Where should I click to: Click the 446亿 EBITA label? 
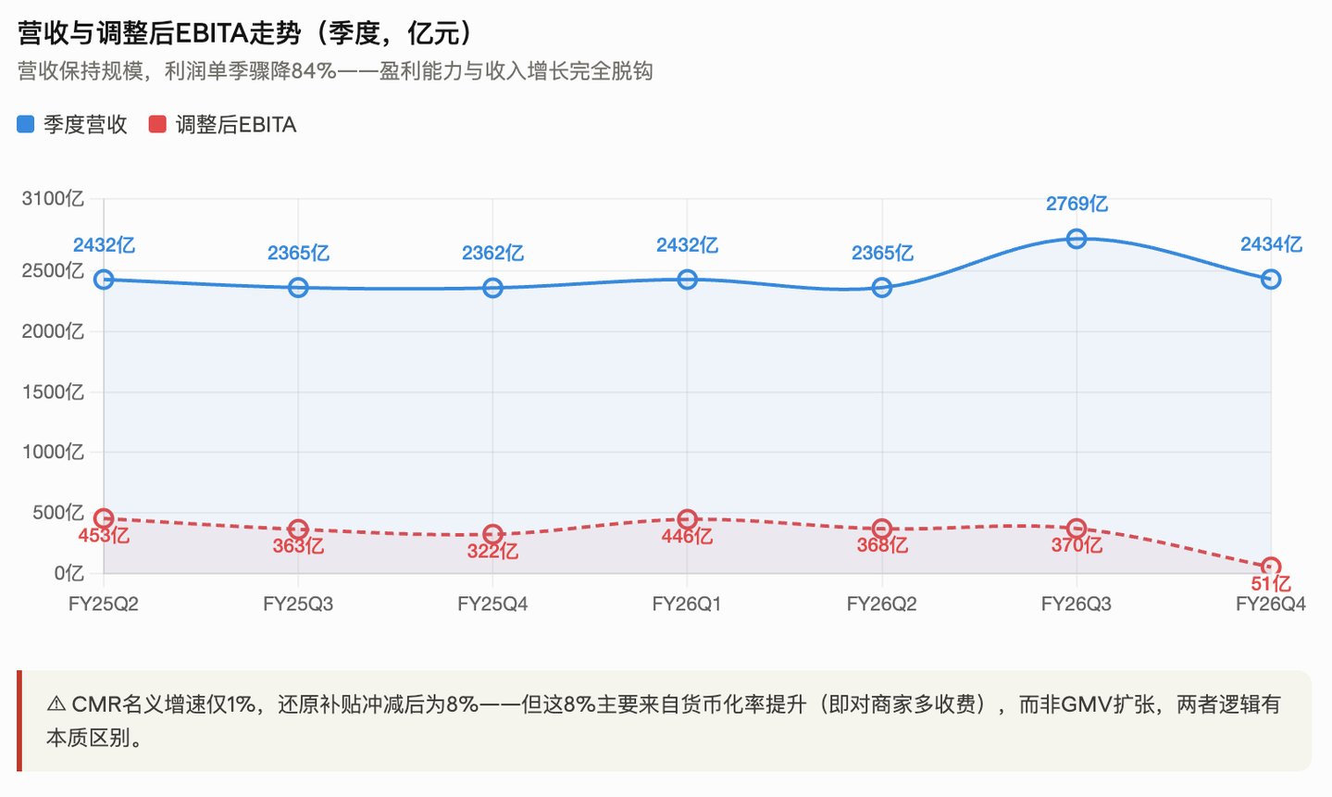(x=687, y=536)
